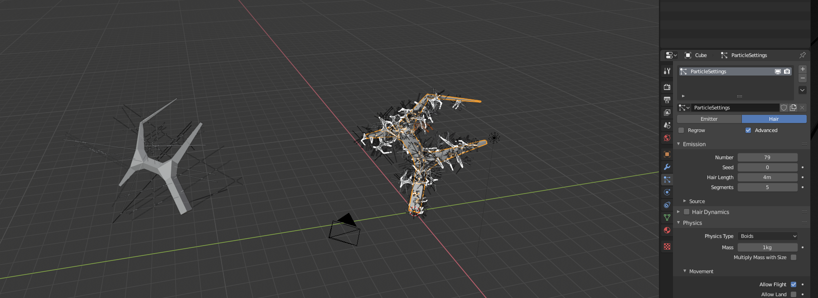Collapse the Physics panel
Viewport: 818px width, 298px height.
pyautogui.click(x=678, y=222)
